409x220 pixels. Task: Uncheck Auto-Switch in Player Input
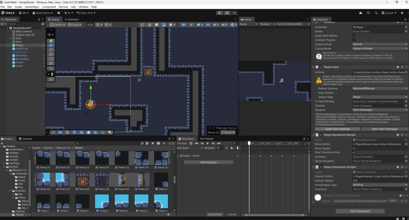click(354, 93)
